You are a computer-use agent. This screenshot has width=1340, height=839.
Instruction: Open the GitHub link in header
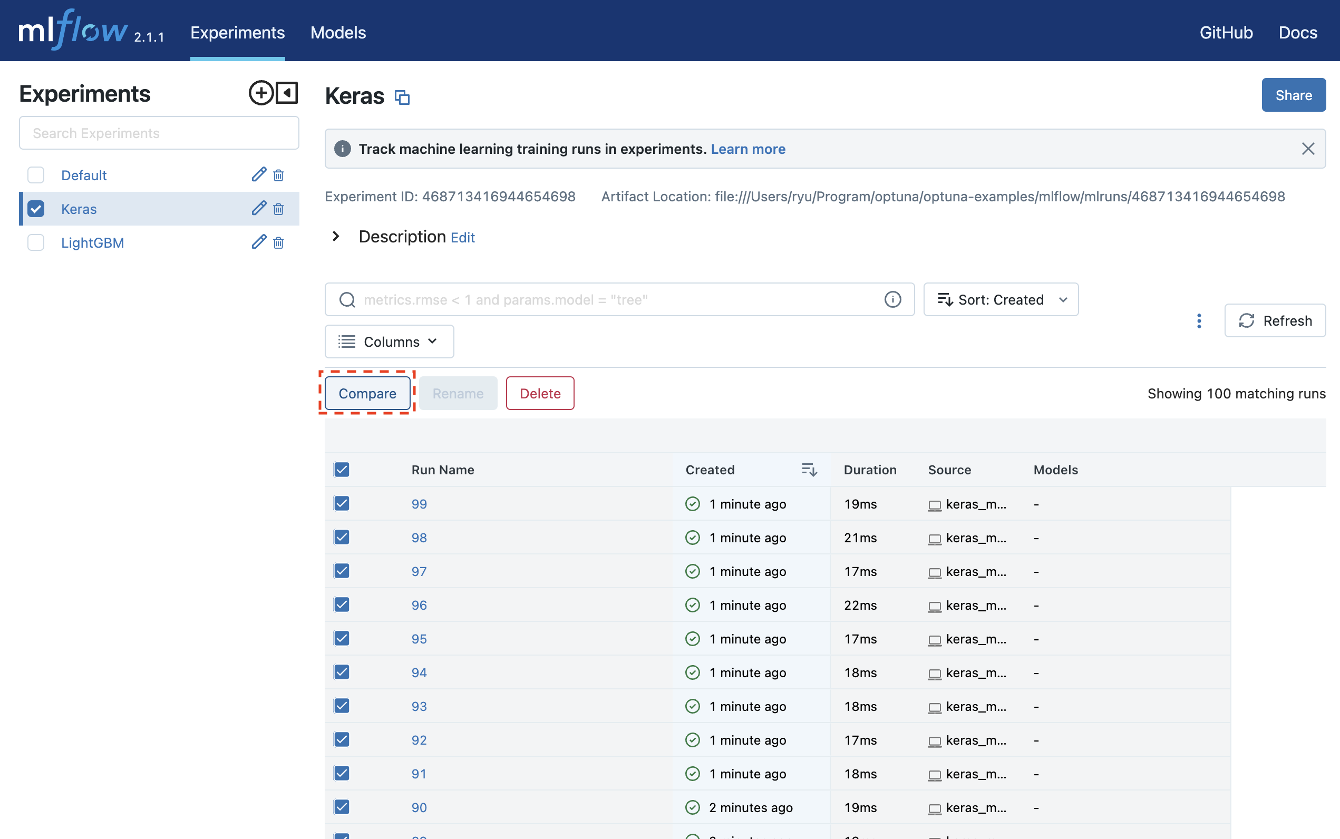pos(1226,32)
